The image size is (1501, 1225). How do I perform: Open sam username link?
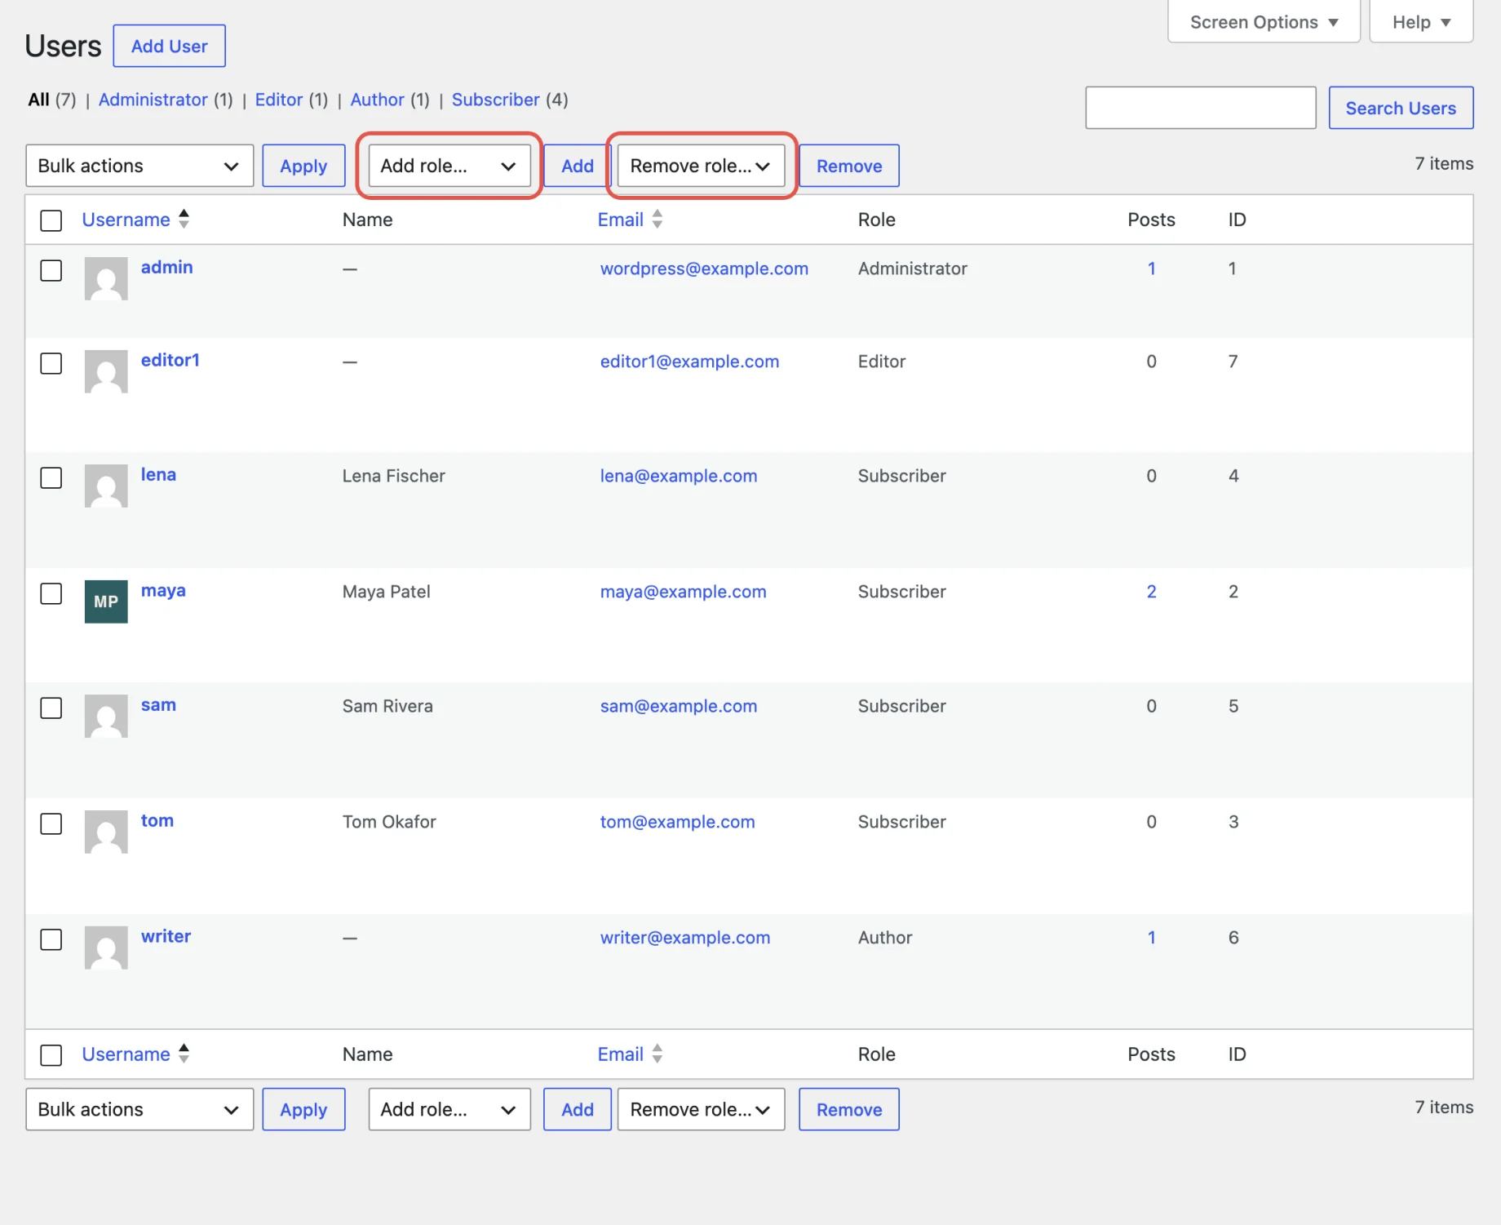pos(158,704)
